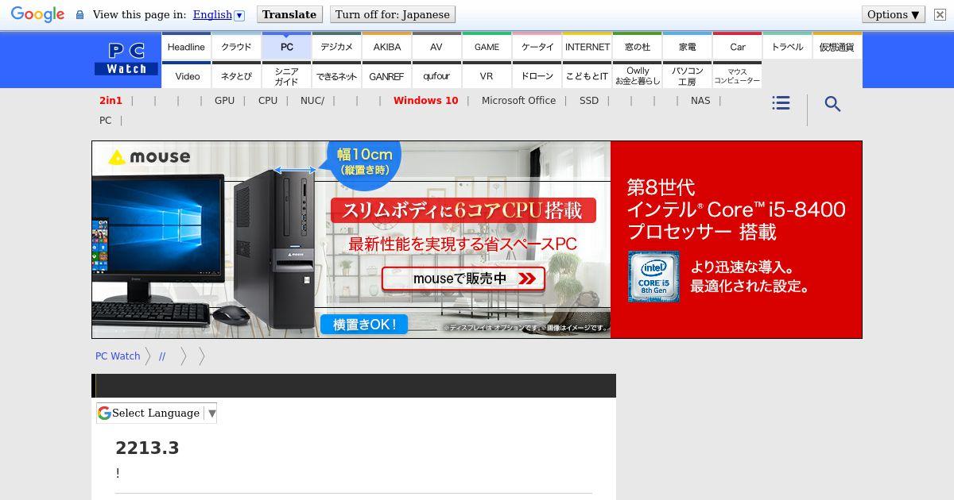The image size is (954, 500).
Task: Open the INTERNET tab
Action: (x=587, y=47)
